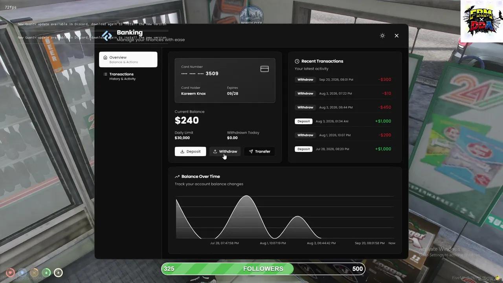Click the "-$10" transaction amount
The width and height of the screenshot is (503, 283).
point(387,94)
